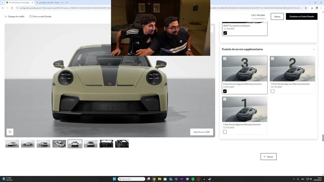Uncheck 3 Years Warranty Extension checkbox
324x182 pixels.
[225, 91]
